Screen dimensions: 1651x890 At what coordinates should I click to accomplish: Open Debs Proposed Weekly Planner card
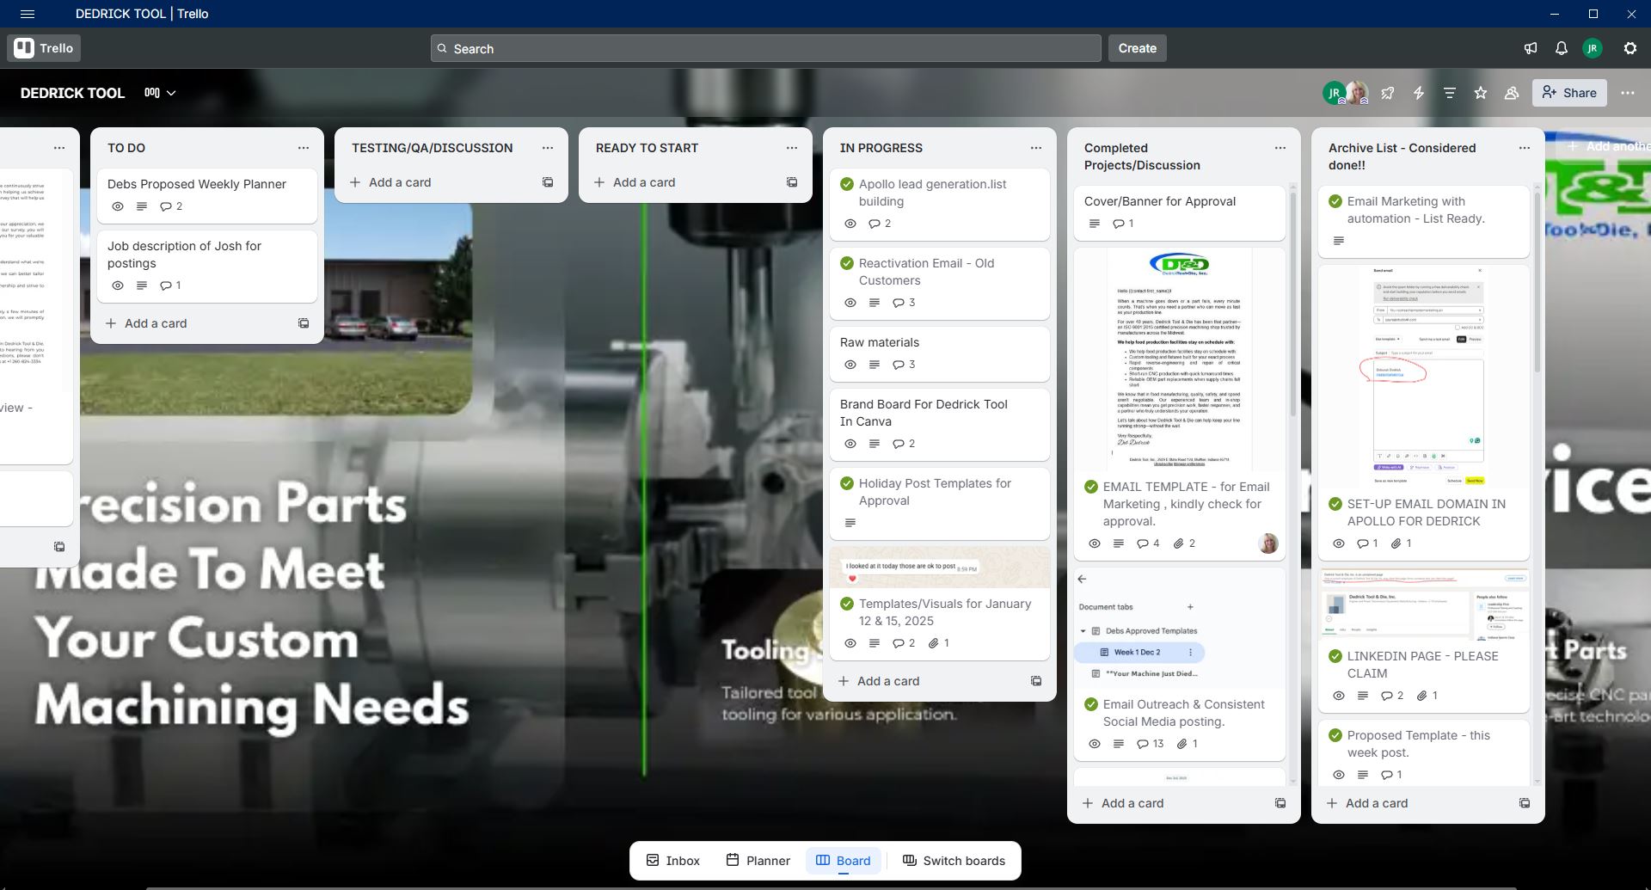[207, 195]
